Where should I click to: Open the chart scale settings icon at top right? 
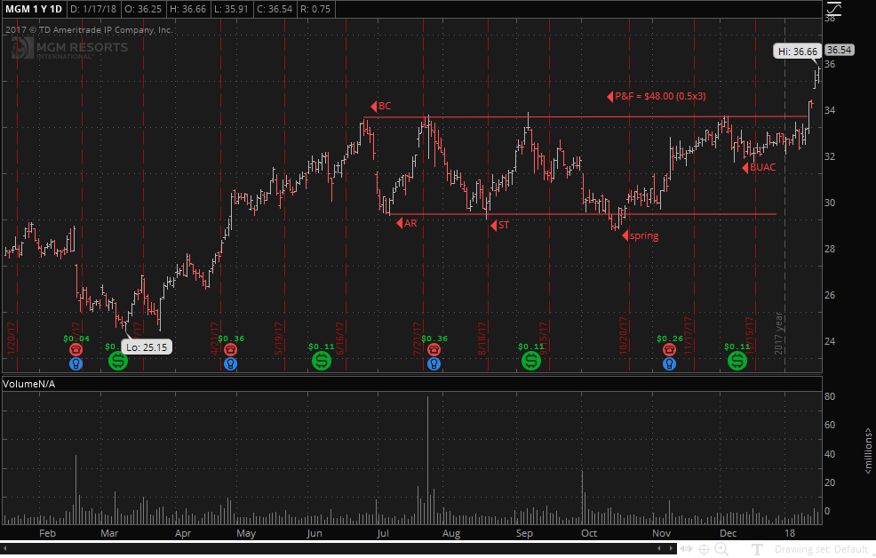point(832,8)
